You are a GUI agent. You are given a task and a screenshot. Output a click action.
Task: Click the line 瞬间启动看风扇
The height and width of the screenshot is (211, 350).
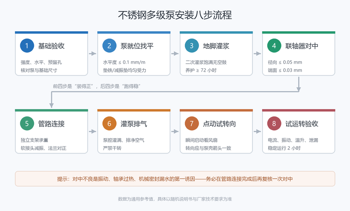pos(201,140)
